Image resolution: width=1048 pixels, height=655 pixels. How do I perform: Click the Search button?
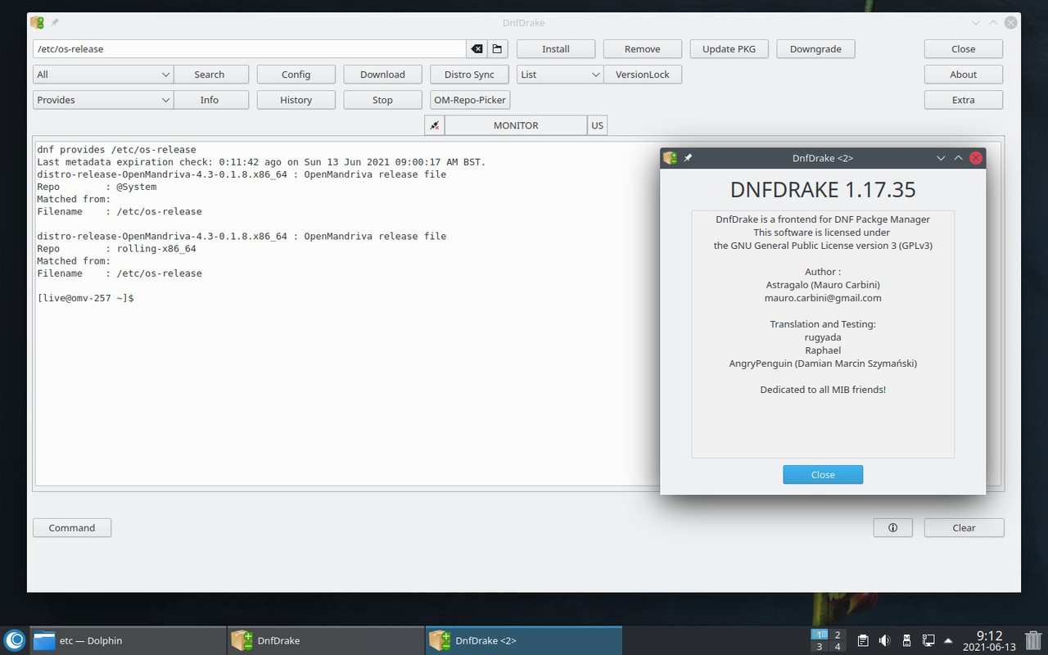[x=210, y=75]
